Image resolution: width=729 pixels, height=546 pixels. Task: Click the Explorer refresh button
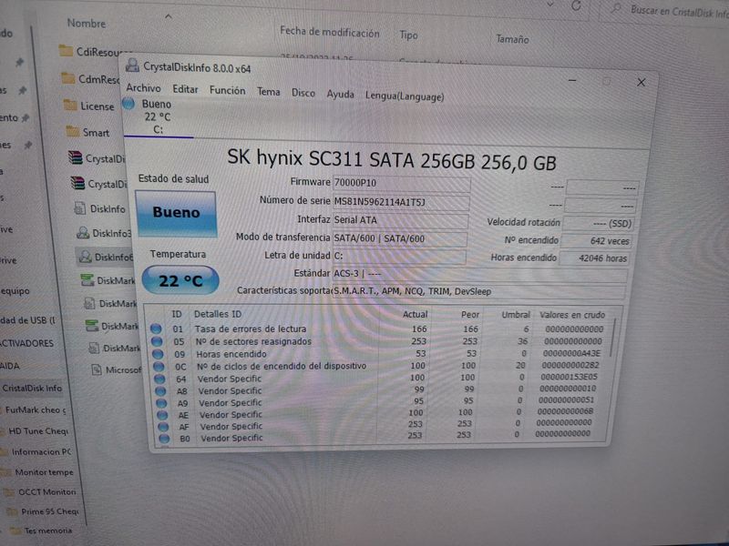[577, 6]
